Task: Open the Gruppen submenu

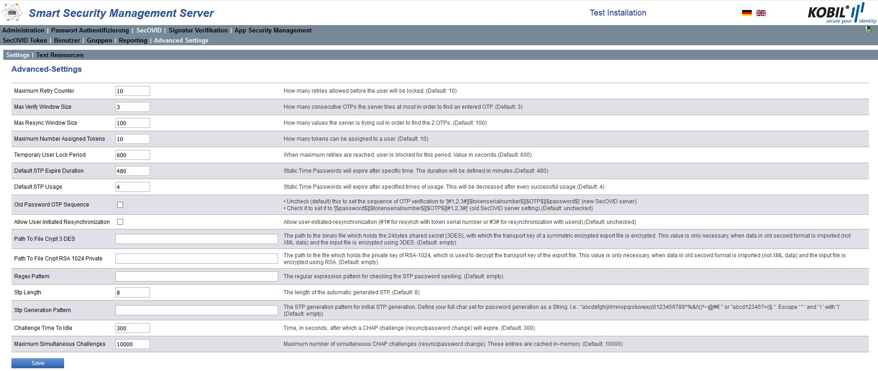Action: 99,40
